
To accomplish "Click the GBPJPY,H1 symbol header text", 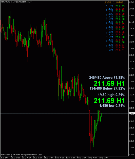I will click(5, 2).
